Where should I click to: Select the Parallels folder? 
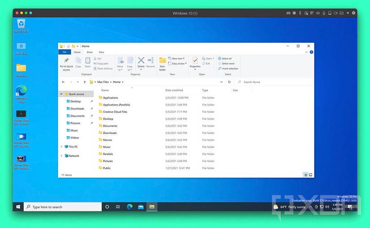coord(108,154)
